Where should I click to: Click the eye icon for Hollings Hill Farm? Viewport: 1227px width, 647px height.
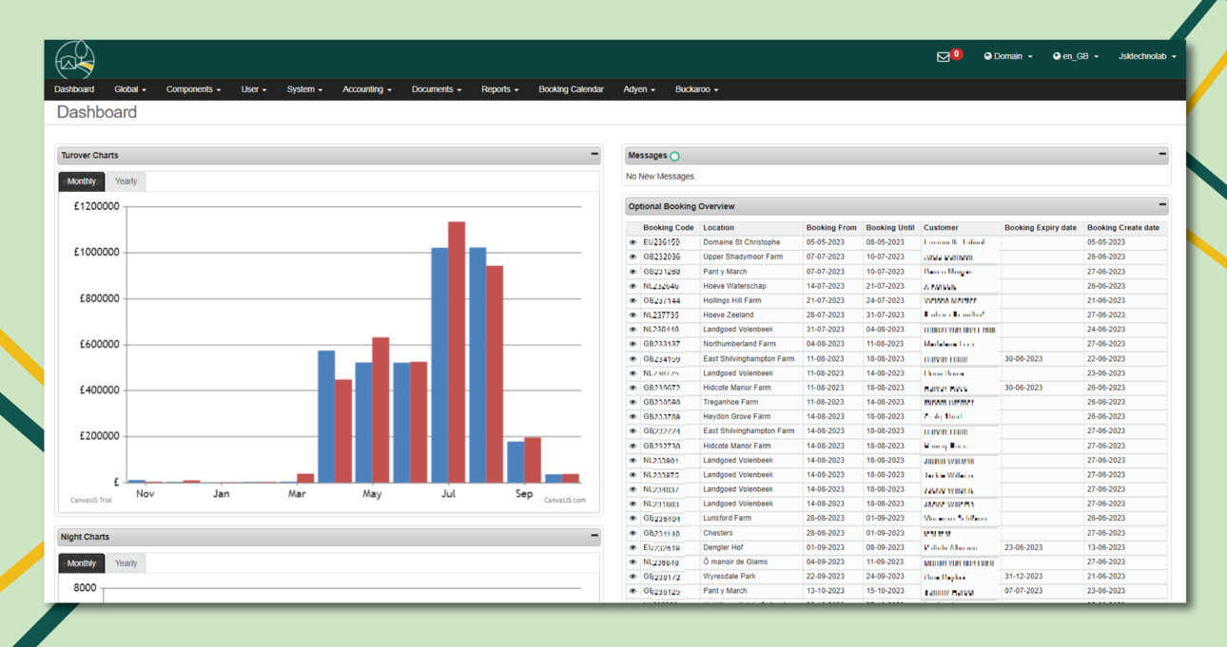click(x=633, y=301)
